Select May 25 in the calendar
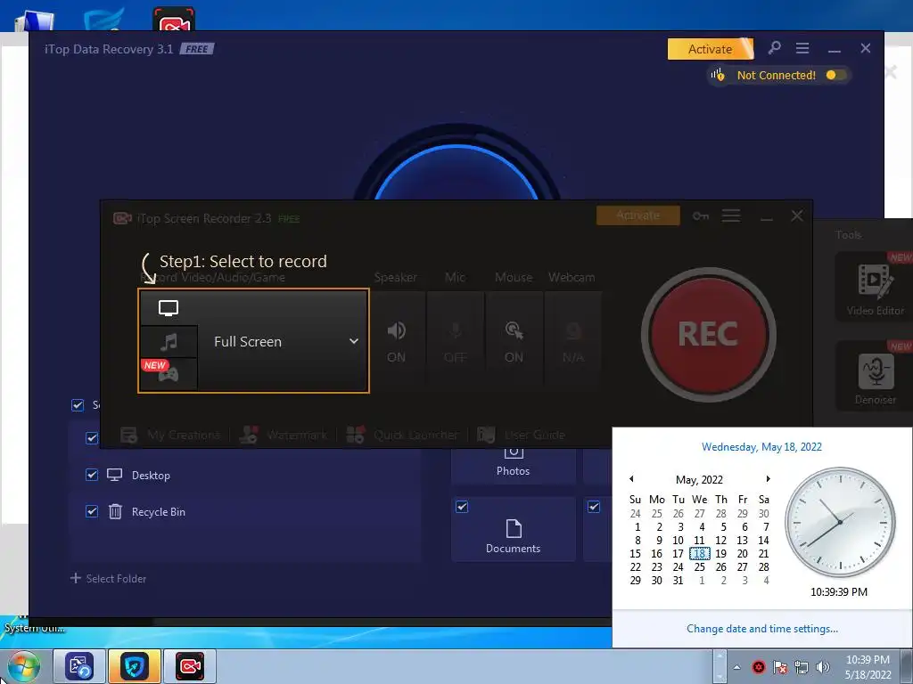Image resolution: width=913 pixels, height=684 pixels. (x=700, y=567)
